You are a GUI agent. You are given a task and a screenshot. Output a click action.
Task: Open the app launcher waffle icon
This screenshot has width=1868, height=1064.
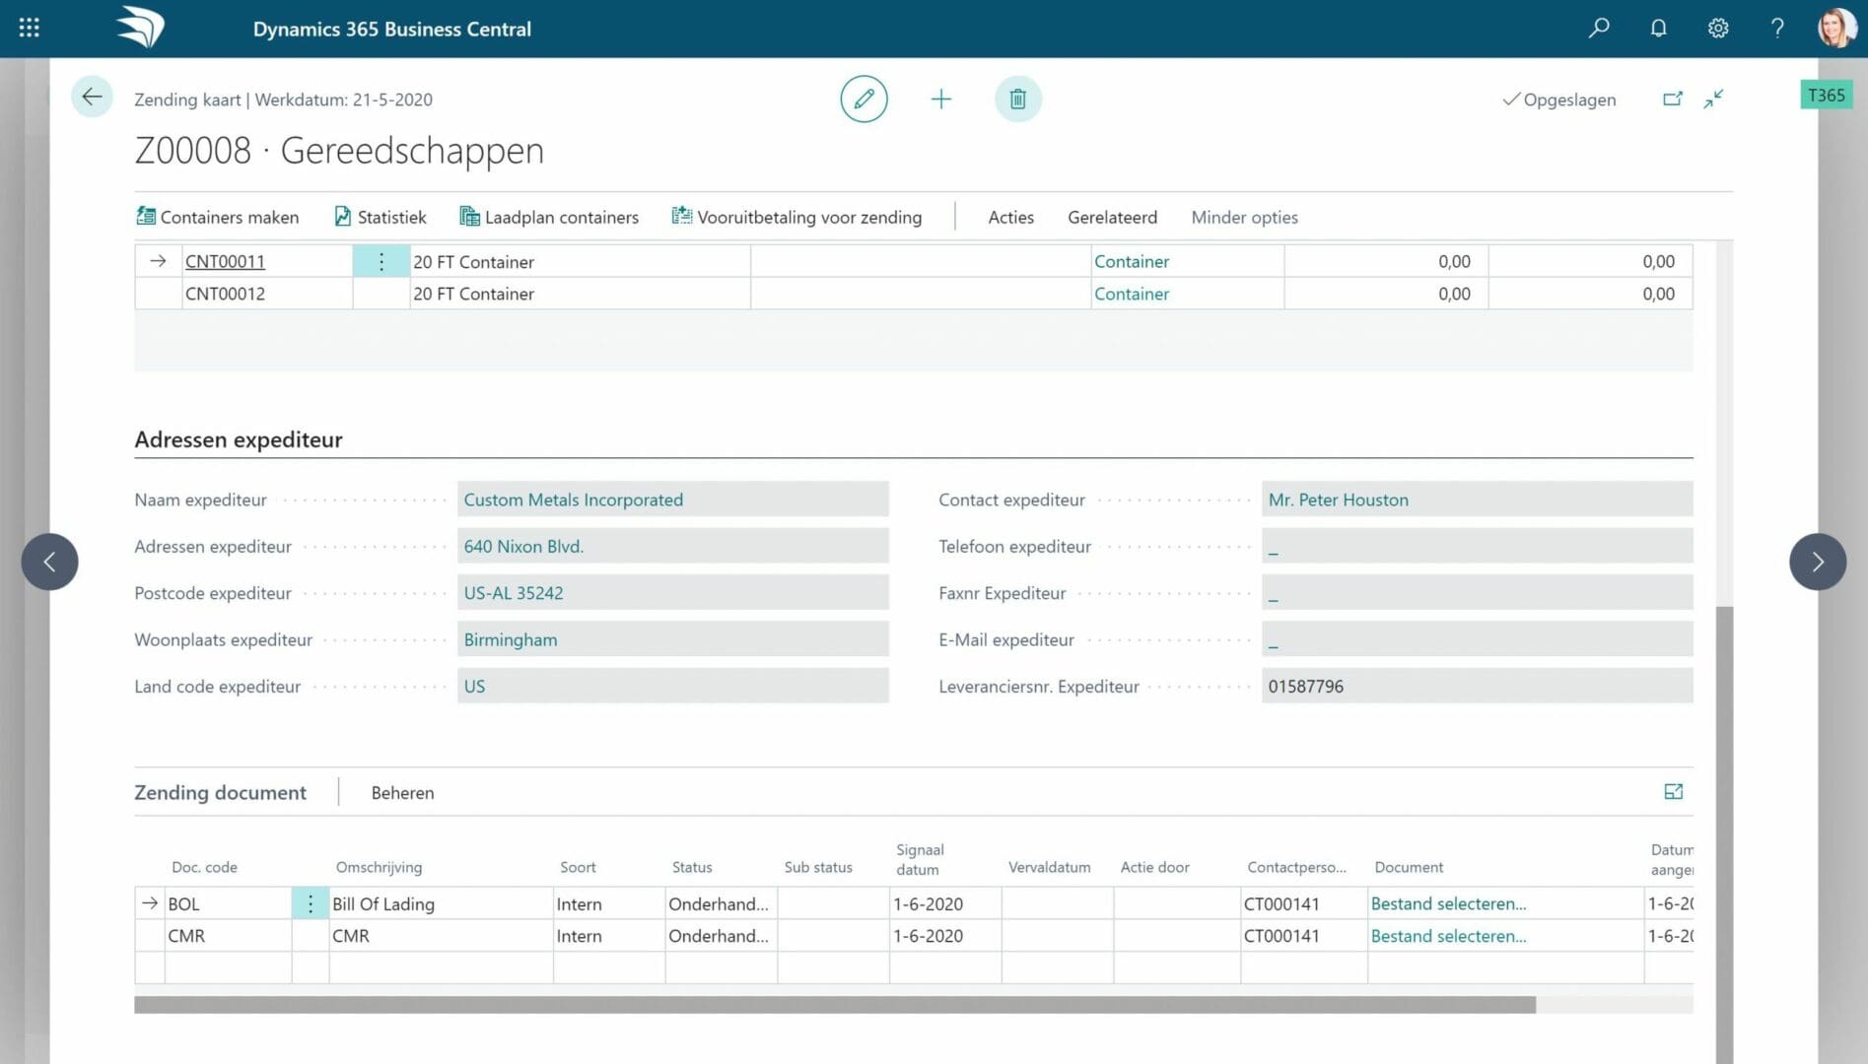30,29
